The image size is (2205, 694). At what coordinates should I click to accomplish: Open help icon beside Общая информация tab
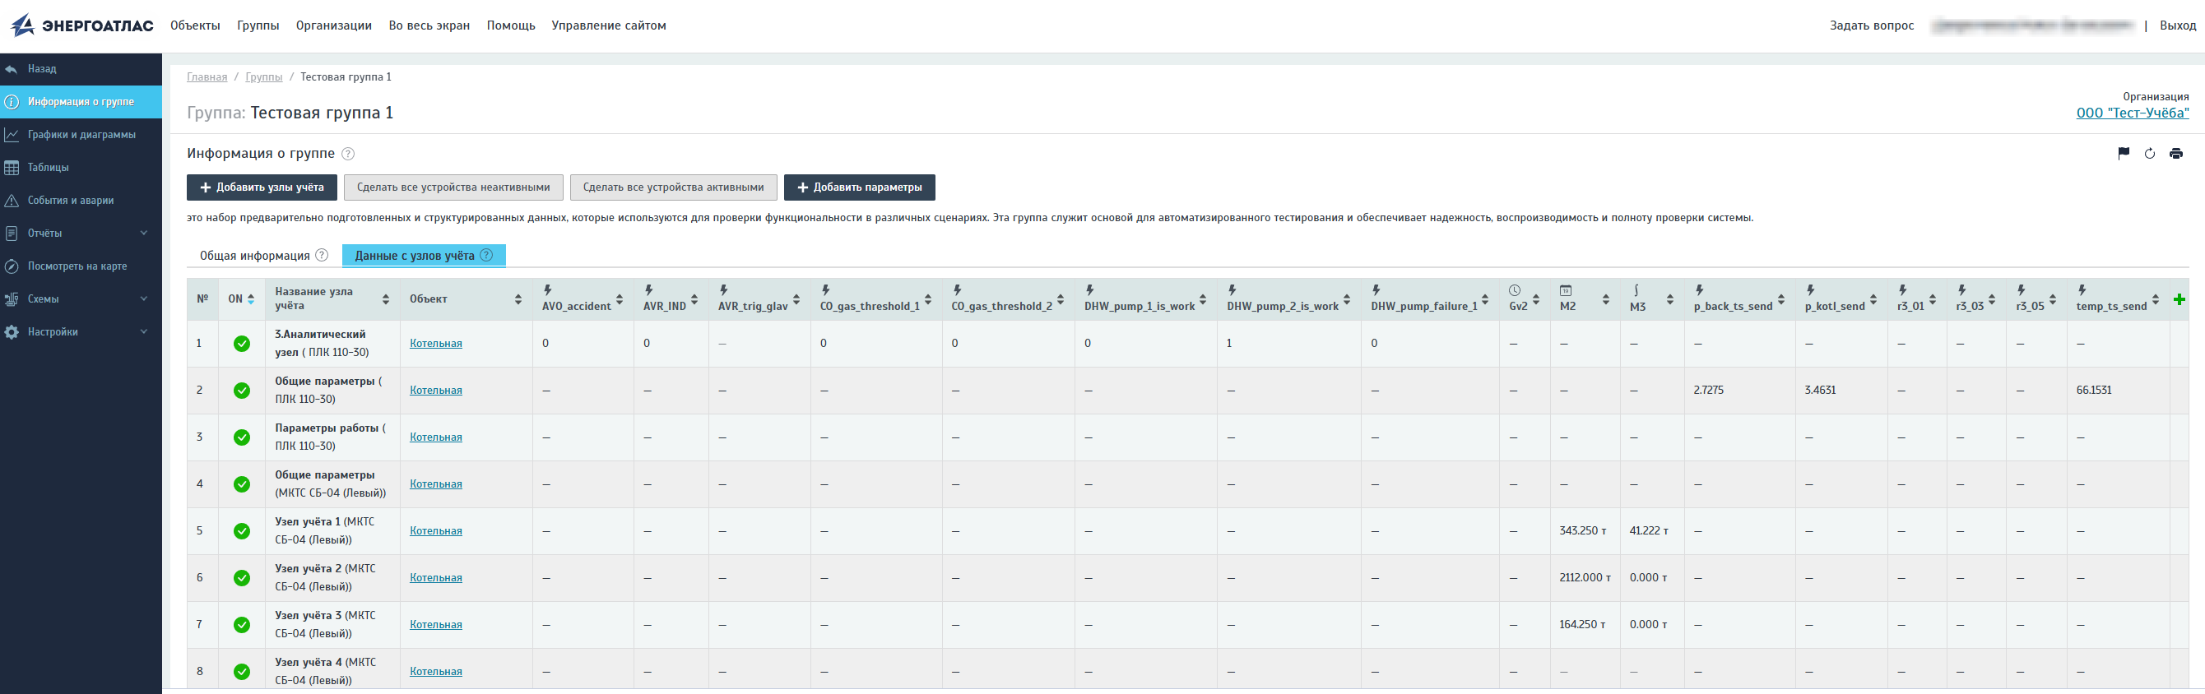point(322,255)
